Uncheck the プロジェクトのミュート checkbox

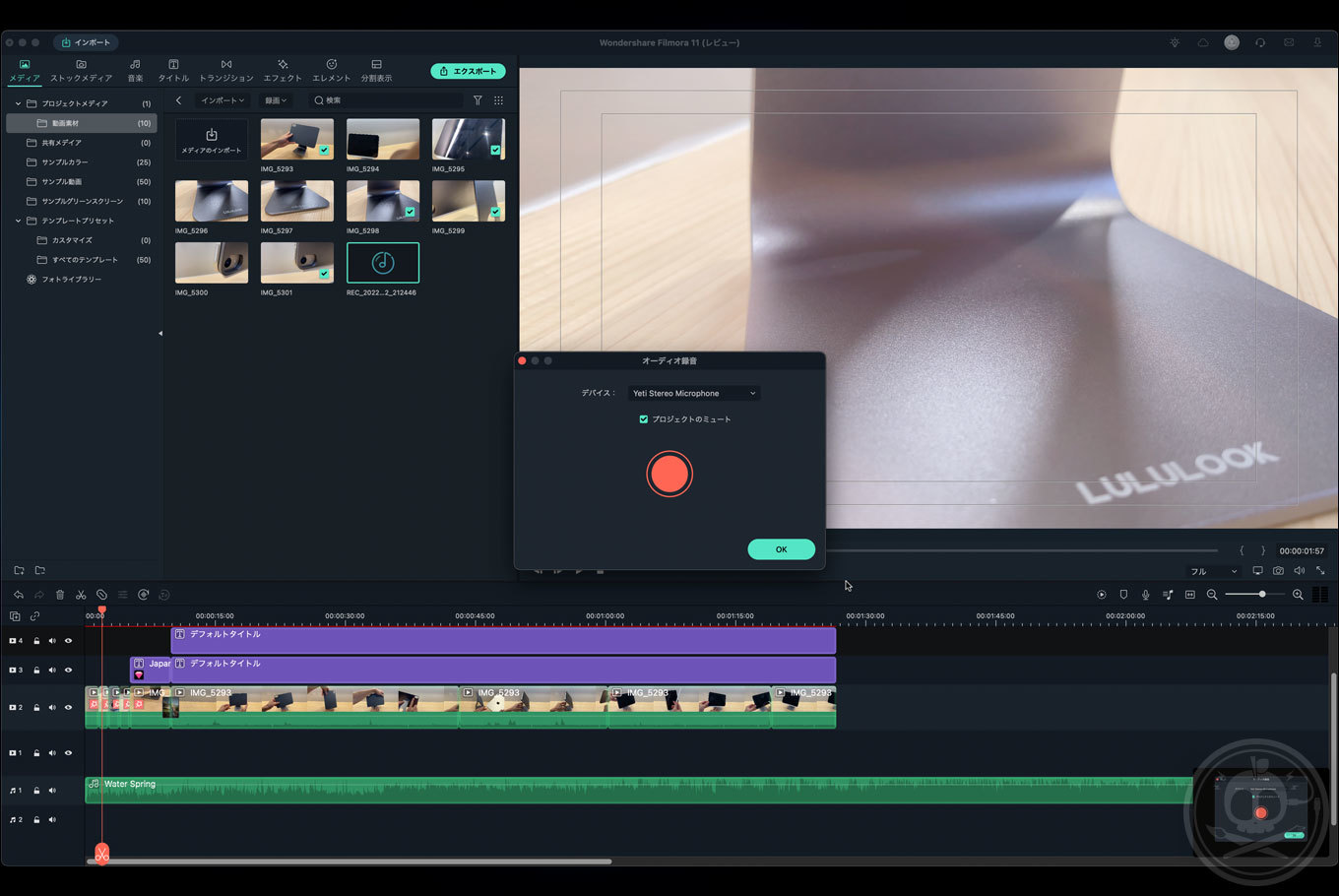[x=644, y=419]
